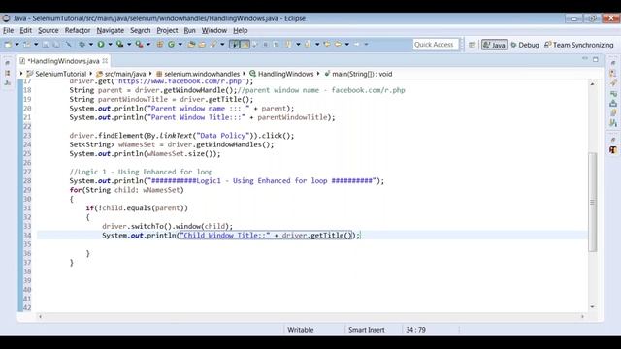The image size is (621, 349).
Task: Click Writable in the status bar
Action: [300, 330]
